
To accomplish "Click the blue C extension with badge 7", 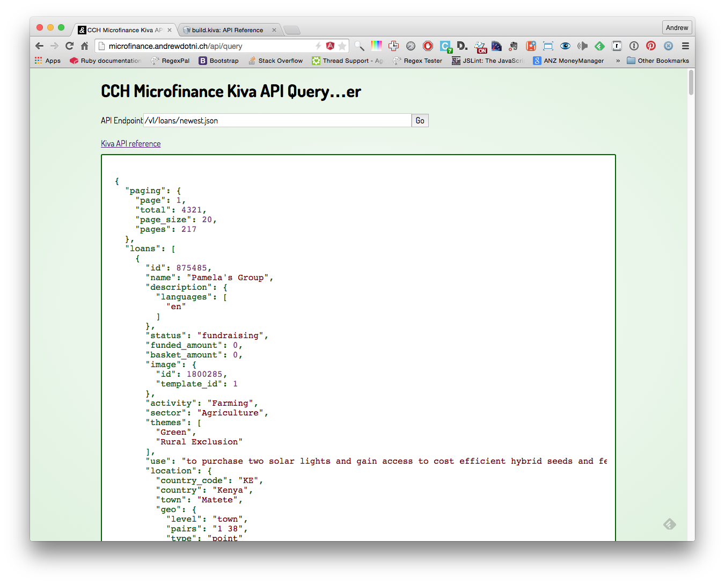I will tap(445, 47).
